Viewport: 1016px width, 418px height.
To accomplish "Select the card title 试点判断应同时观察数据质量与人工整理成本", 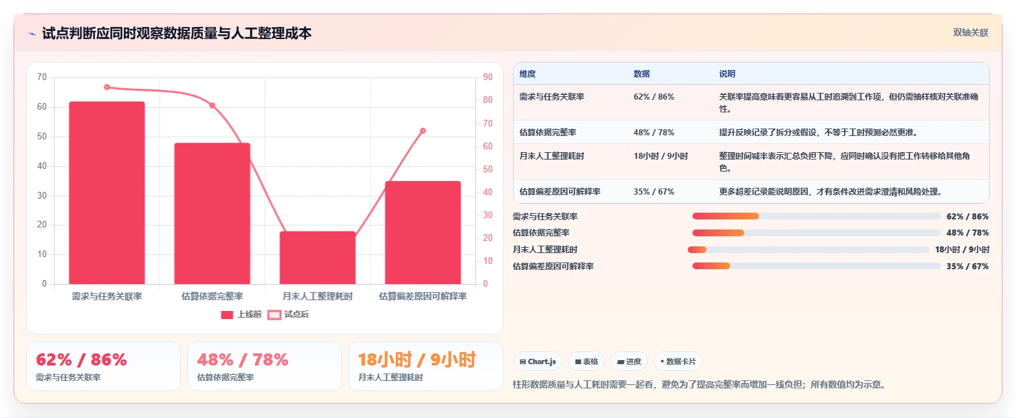I will pos(177,33).
